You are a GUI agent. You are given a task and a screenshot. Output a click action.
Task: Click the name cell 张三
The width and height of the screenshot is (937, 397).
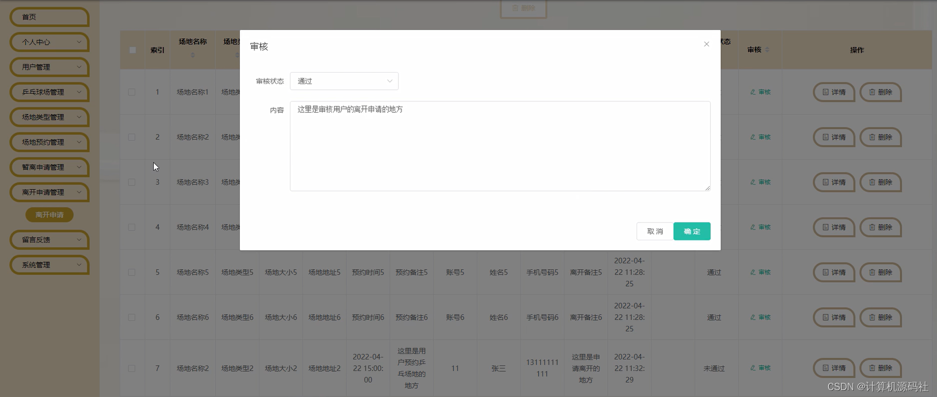point(499,369)
